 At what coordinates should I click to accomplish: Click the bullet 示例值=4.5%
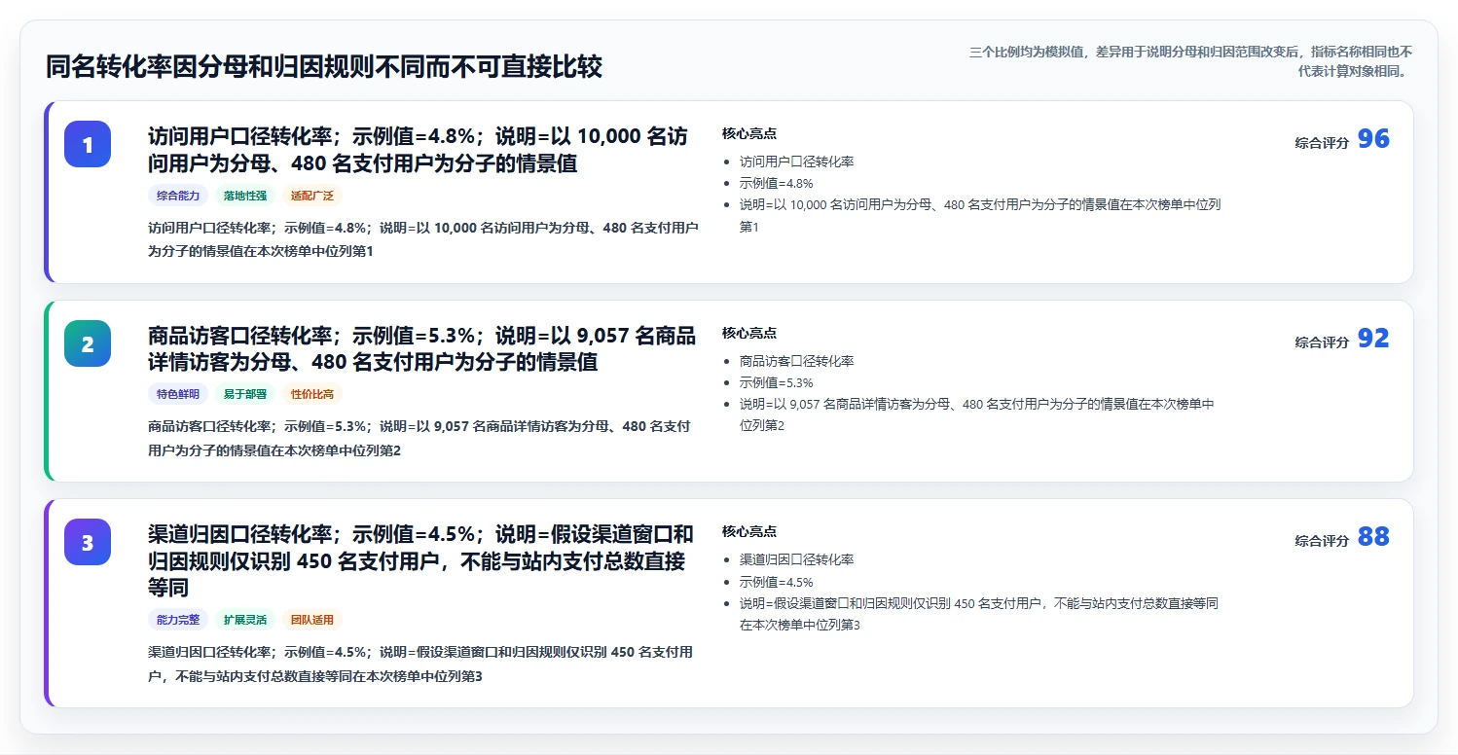(x=776, y=582)
